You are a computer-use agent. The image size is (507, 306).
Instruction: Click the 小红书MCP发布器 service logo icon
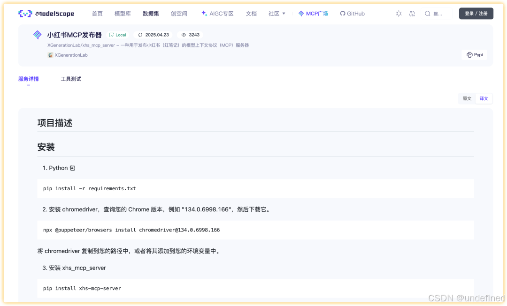[x=38, y=35]
